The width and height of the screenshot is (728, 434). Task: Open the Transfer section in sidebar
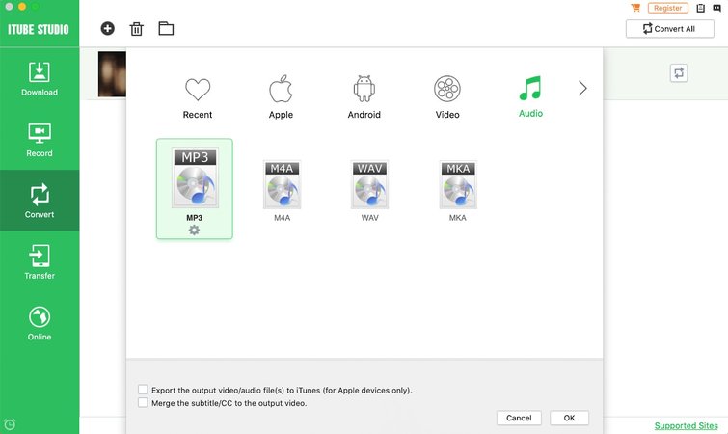pyautogui.click(x=40, y=261)
